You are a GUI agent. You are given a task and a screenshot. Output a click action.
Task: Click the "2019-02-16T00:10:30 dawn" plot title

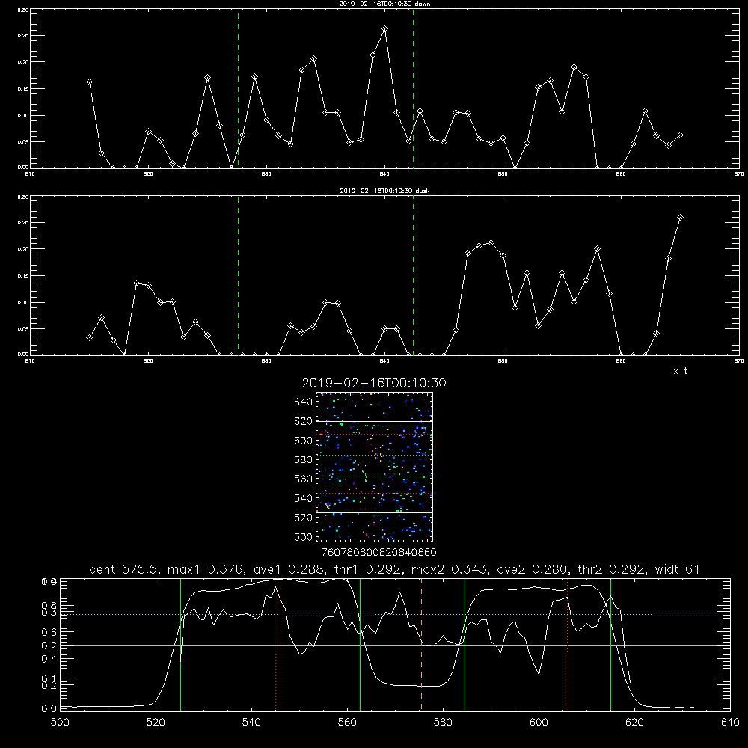[384, 4]
